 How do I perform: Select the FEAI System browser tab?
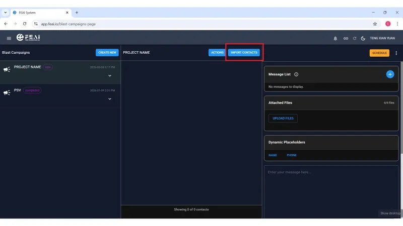(x=41, y=13)
